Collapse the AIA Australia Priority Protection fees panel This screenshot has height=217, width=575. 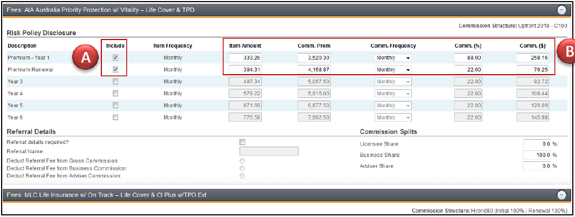(561, 10)
